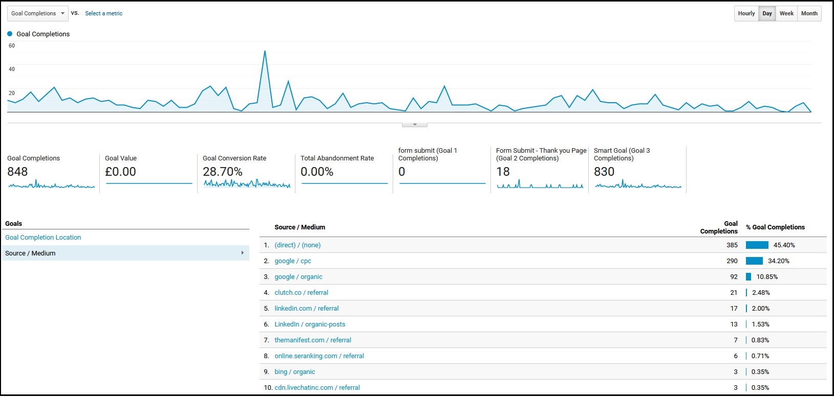This screenshot has width=834, height=397.
Task: Click the Goal Completions legend dot
Action: click(x=10, y=34)
